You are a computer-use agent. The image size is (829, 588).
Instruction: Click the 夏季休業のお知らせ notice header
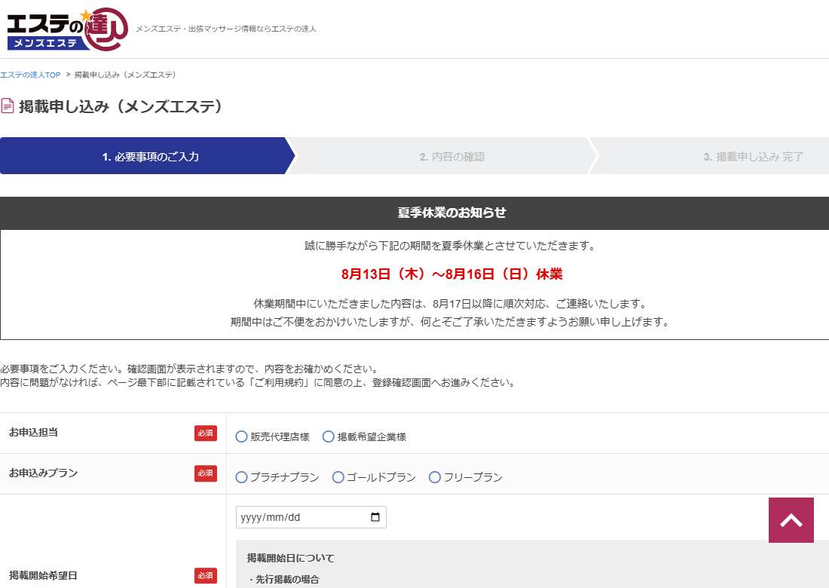tap(414, 213)
